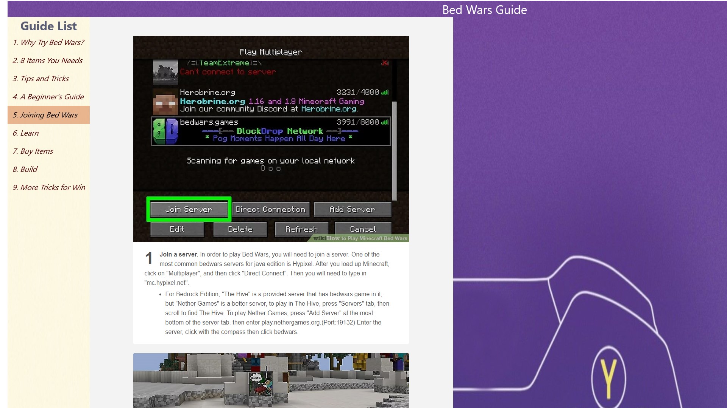Viewport: 727px width, 408px height.
Task: Click the Refresh button in screenshot
Action: pos(301,229)
